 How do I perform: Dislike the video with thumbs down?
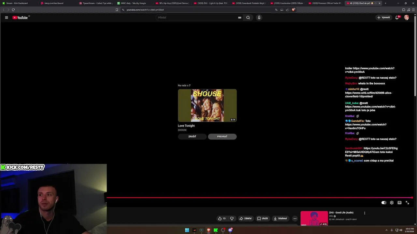232,218
